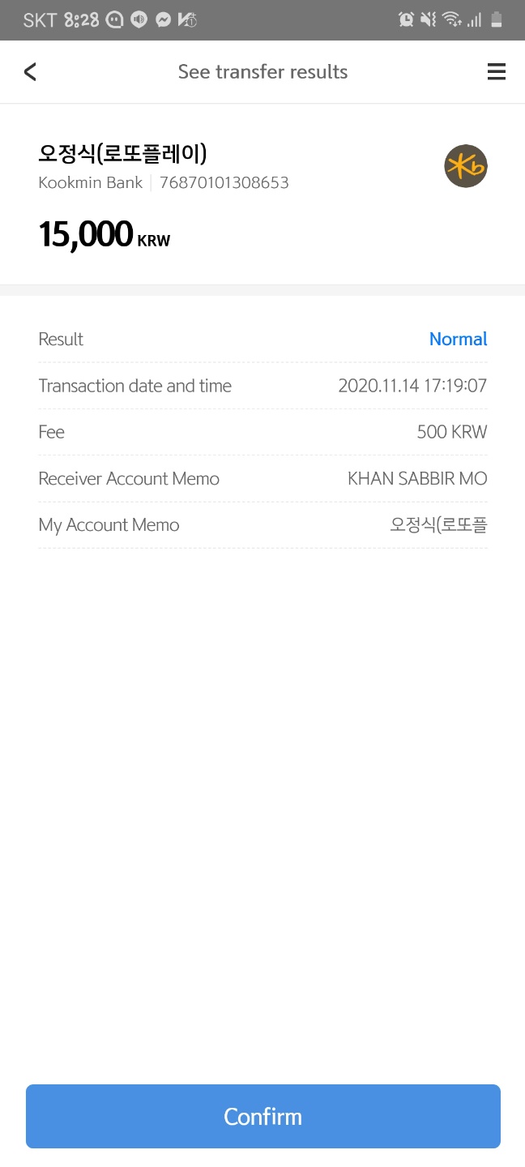The width and height of the screenshot is (525, 1167).
Task: Select the Transaction date and time row
Action: point(262,386)
